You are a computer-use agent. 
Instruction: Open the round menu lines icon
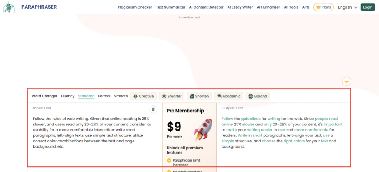point(346,81)
